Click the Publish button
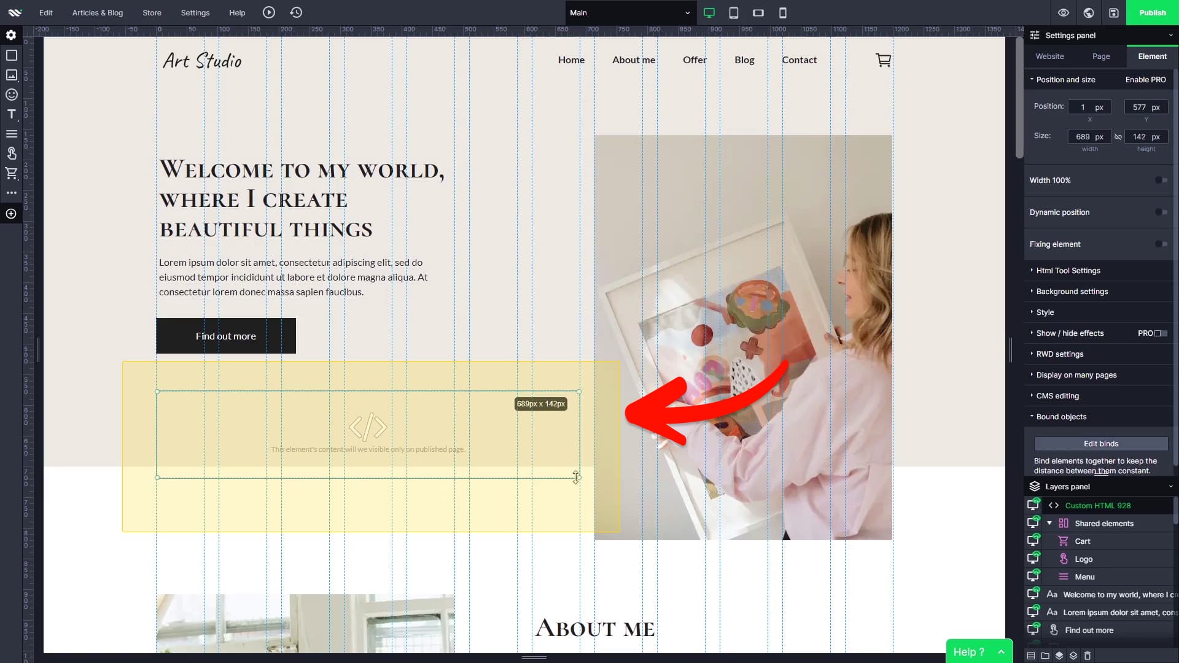Image resolution: width=1179 pixels, height=663 pixels. point(1153,12)
